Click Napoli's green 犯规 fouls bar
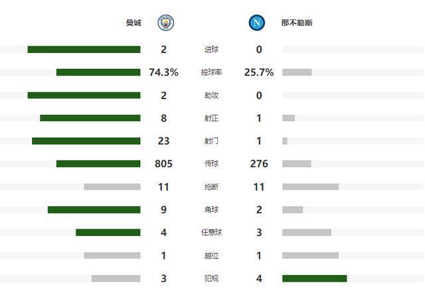 (314, 278)
